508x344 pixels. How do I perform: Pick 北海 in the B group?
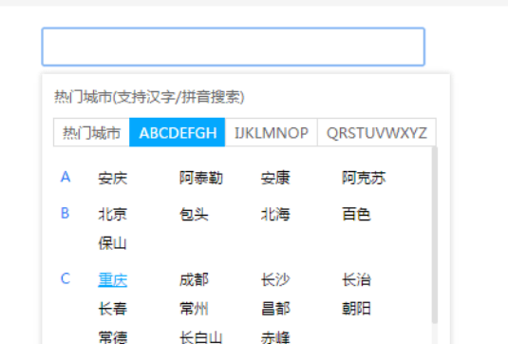[x=275, y=215]
